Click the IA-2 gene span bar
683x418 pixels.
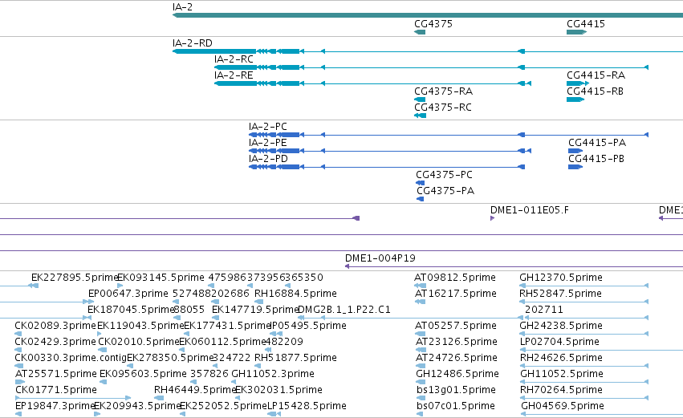(x=428, y=16)
